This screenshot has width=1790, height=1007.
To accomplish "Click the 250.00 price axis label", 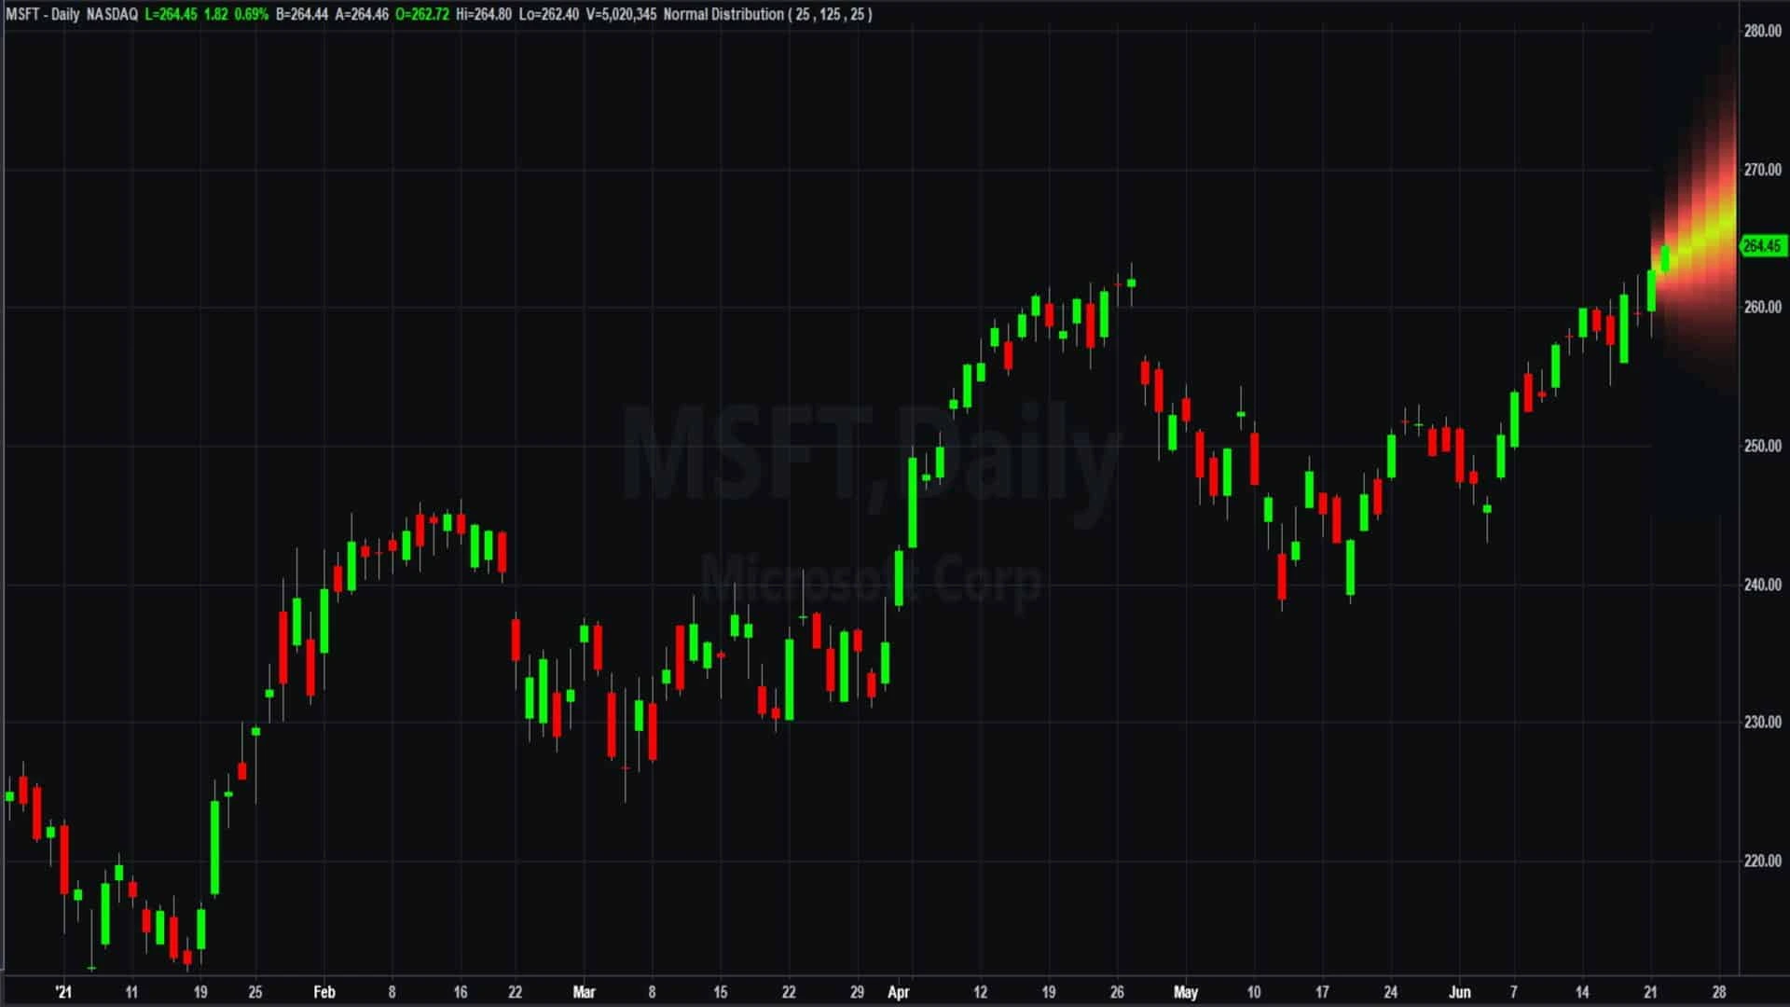I will pos(1762,446).
